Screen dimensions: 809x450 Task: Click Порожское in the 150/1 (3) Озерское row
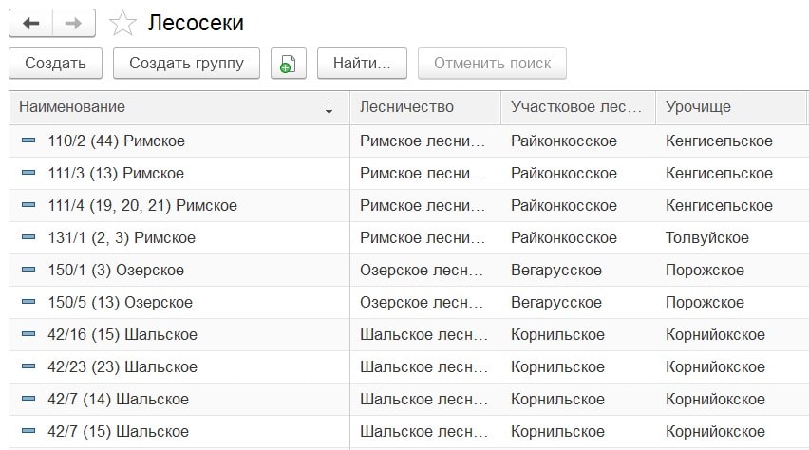click(x=705, y=270)
